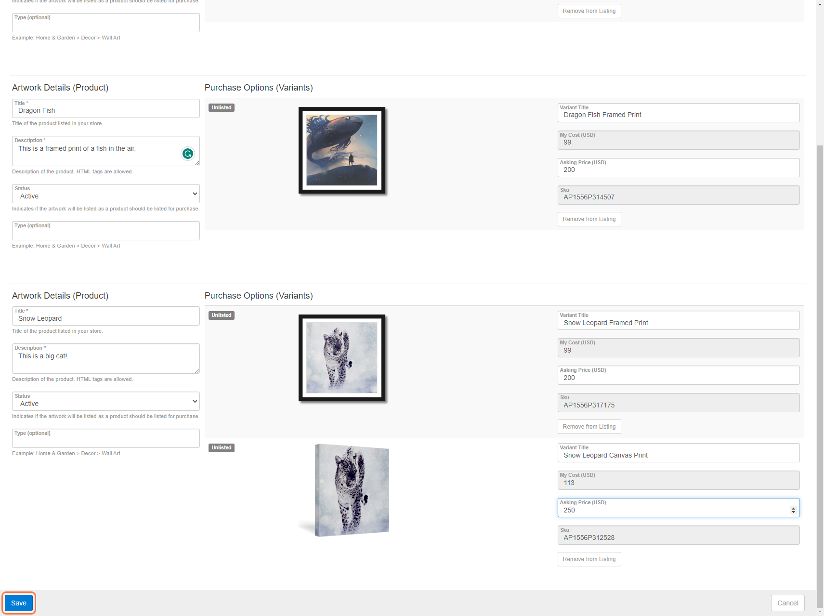The image size is (824, 616).
Task: Click the asking price stepper arrows on Canvas Print
Action: [793, 510]
